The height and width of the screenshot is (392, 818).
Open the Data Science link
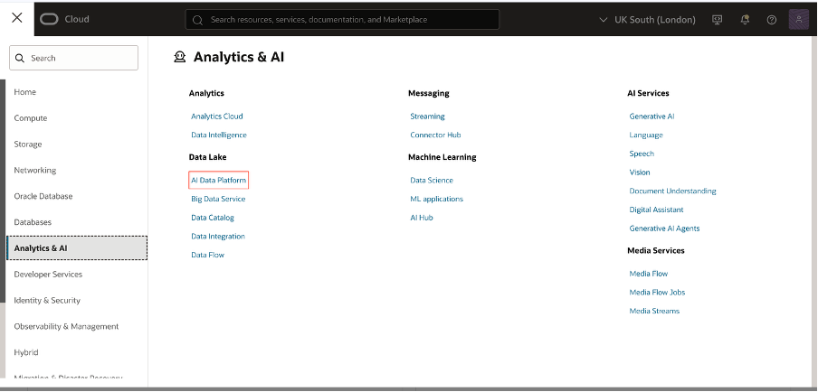(432, 180)
